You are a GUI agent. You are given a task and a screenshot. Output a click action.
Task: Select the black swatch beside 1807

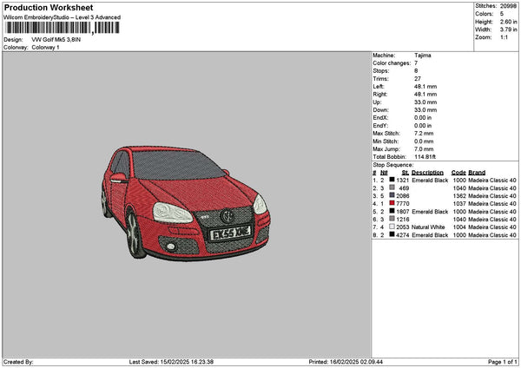point(392,211)
